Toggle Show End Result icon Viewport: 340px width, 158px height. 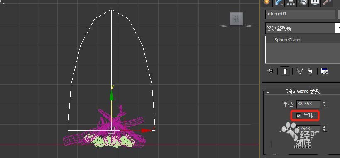(285, 71)
